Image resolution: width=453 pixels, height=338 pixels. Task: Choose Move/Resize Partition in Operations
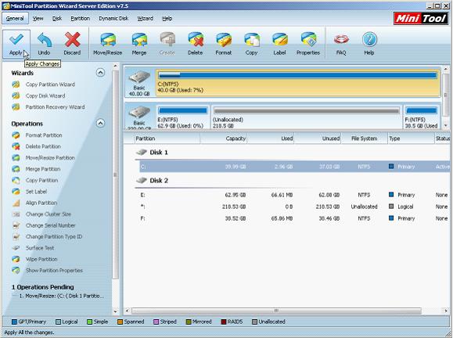coord(50,158)
